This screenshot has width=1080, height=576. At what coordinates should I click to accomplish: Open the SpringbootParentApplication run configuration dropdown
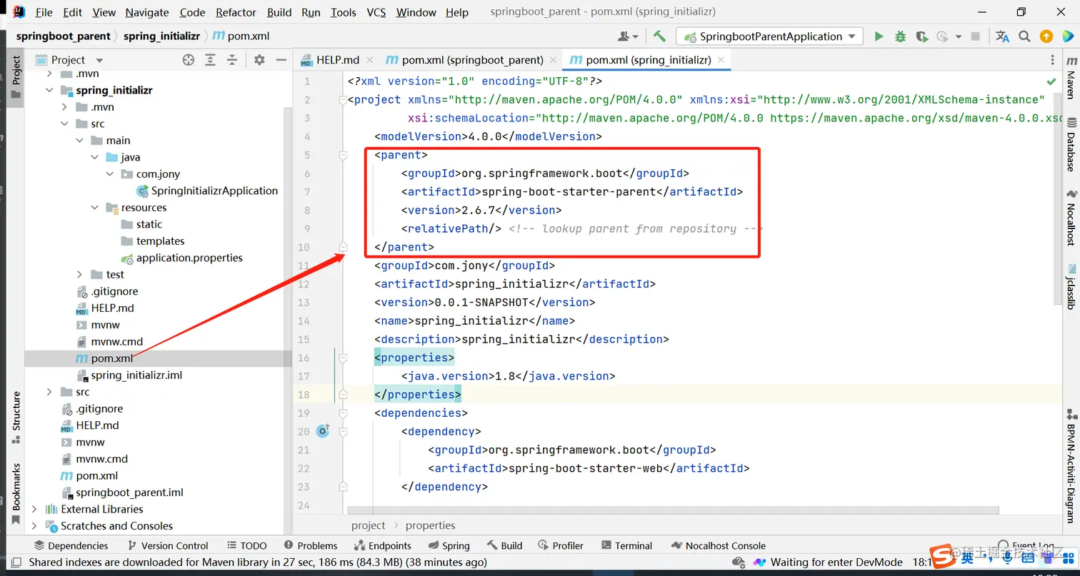click(x=770, y=36)
